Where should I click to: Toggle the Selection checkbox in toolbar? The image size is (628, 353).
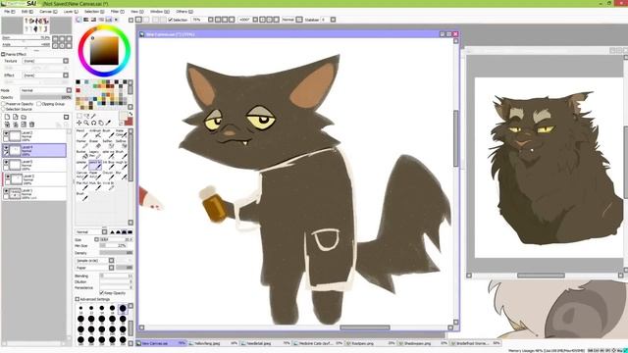click(x=170, y=20)
